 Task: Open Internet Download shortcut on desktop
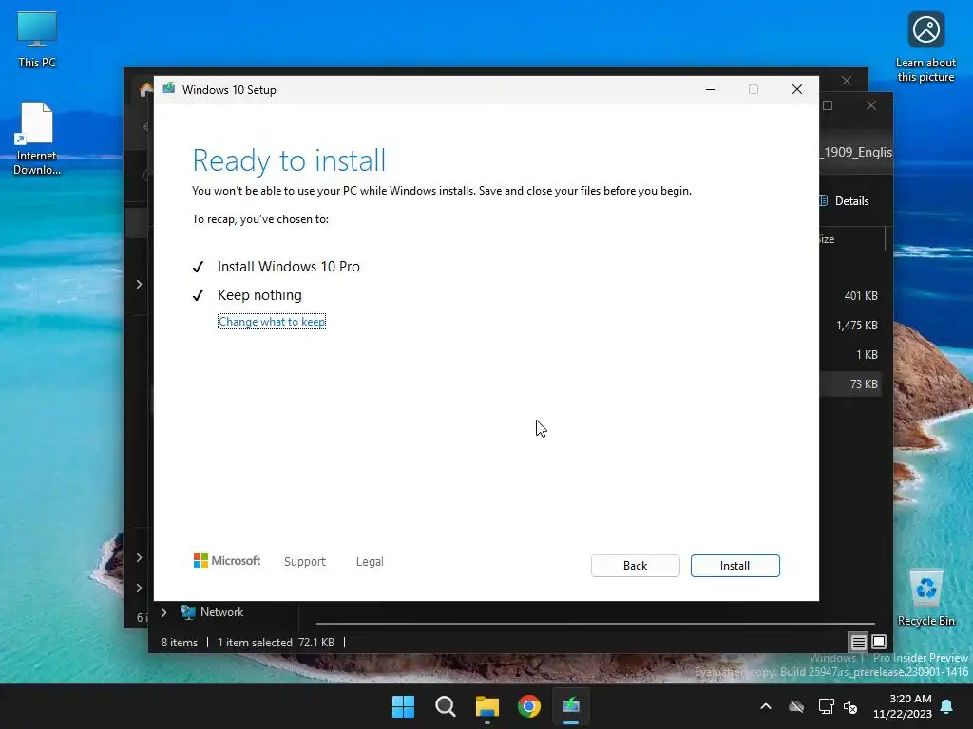point(37,139)
